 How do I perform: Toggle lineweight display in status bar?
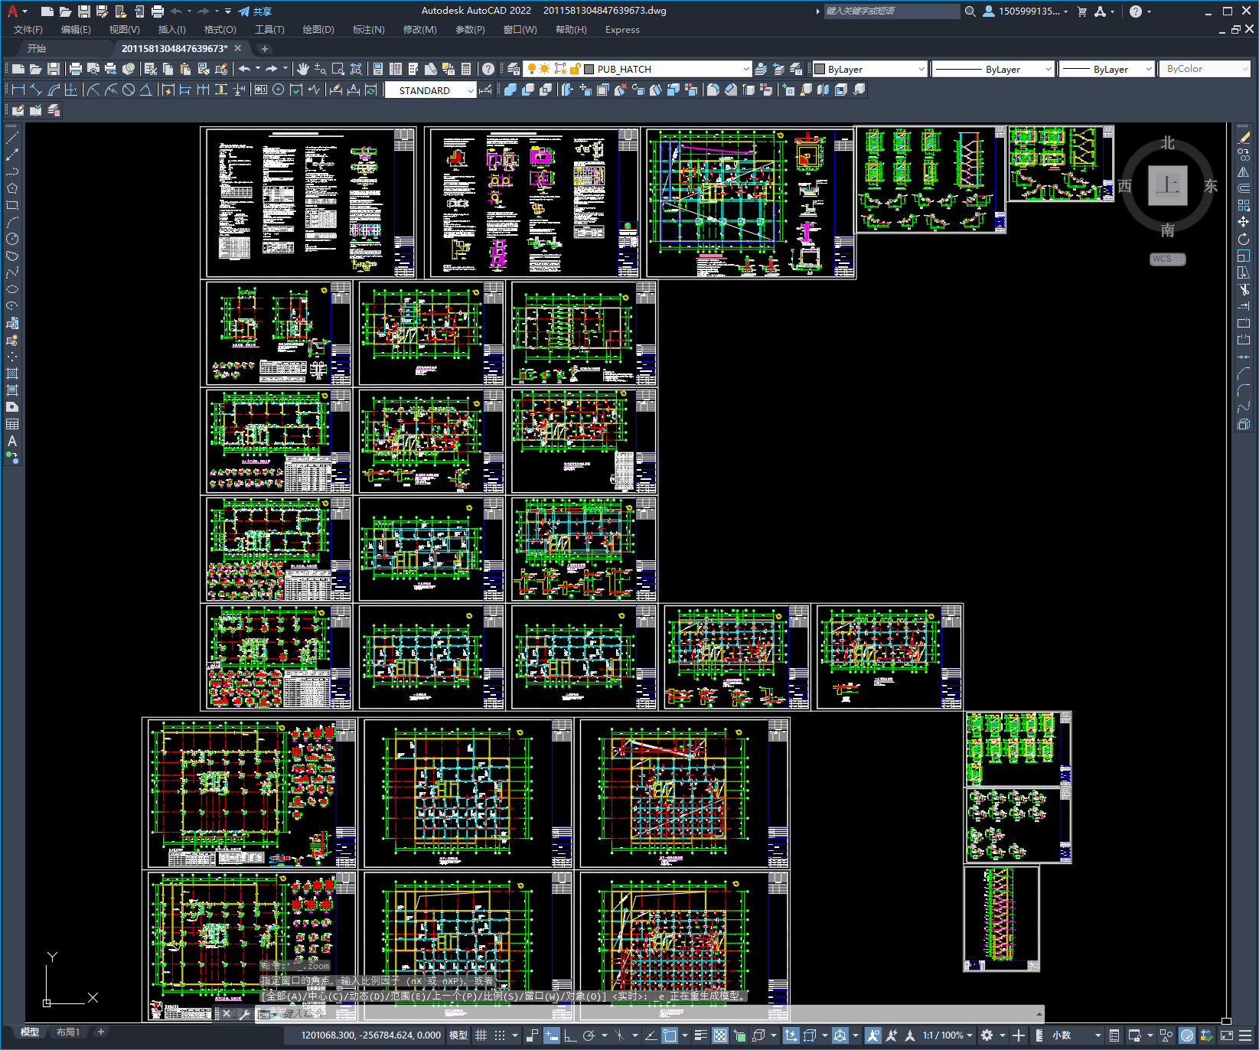click(x=700, y=1035)
